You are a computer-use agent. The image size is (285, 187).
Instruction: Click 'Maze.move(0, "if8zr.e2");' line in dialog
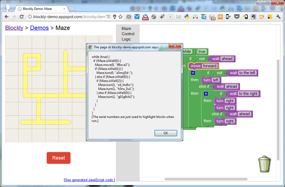(x=112, y=65)
